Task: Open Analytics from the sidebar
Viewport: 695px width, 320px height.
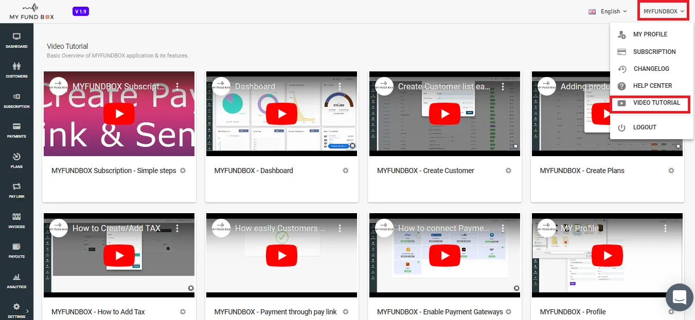Action: [x=16, y=276]
